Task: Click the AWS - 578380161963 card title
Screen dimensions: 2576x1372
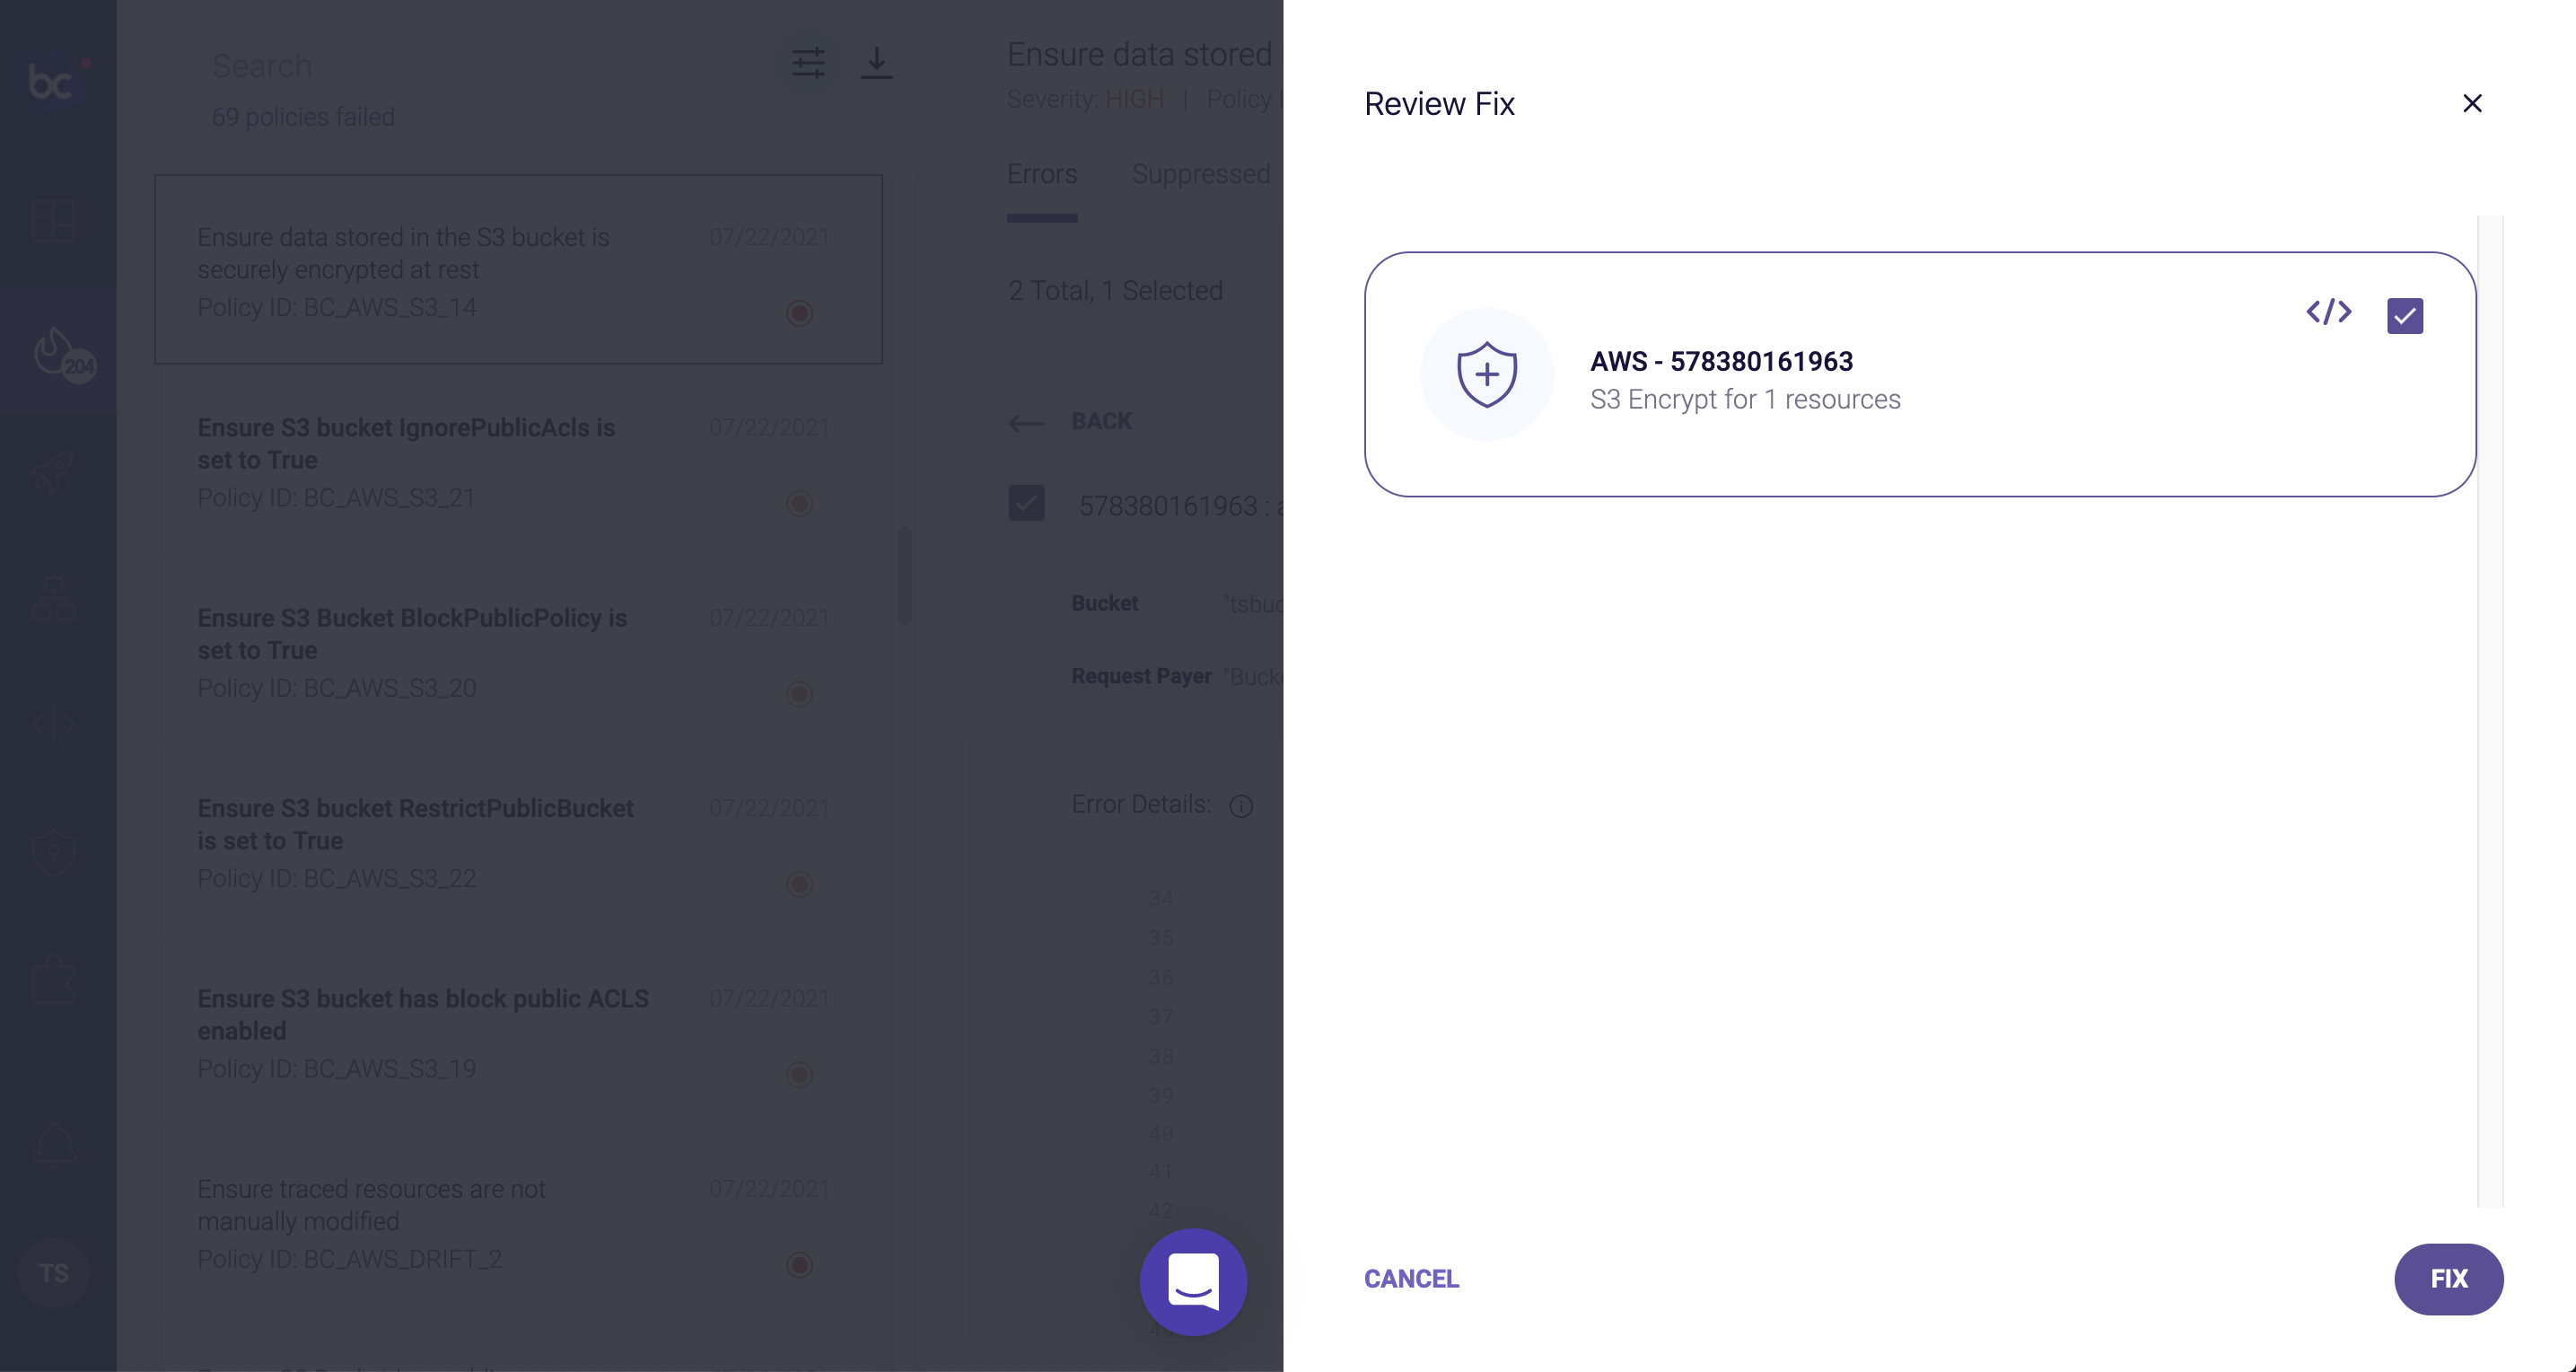Action: (1721, 361)
